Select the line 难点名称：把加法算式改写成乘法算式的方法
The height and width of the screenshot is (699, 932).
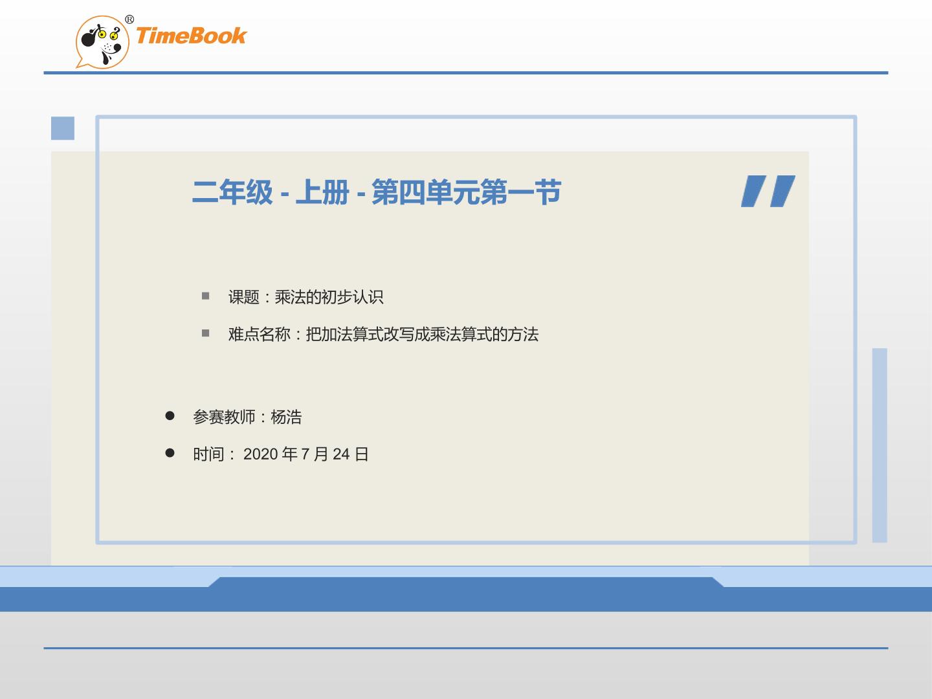click(x=383, y=335)
